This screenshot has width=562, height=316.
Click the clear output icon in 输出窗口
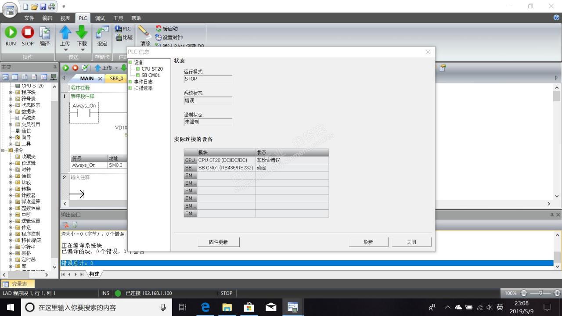[x=66, y=225]
